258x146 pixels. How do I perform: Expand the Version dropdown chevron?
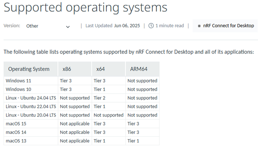68,27
